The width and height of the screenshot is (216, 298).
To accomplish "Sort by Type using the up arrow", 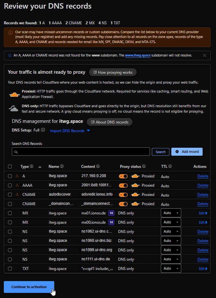I will [40, 167].
